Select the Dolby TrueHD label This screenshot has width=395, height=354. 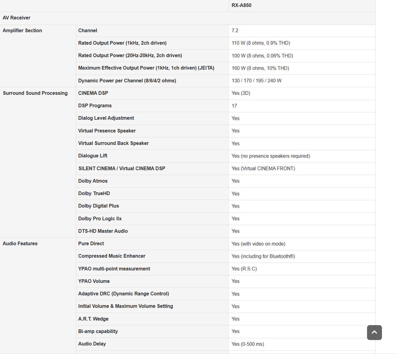click(94, 193)
